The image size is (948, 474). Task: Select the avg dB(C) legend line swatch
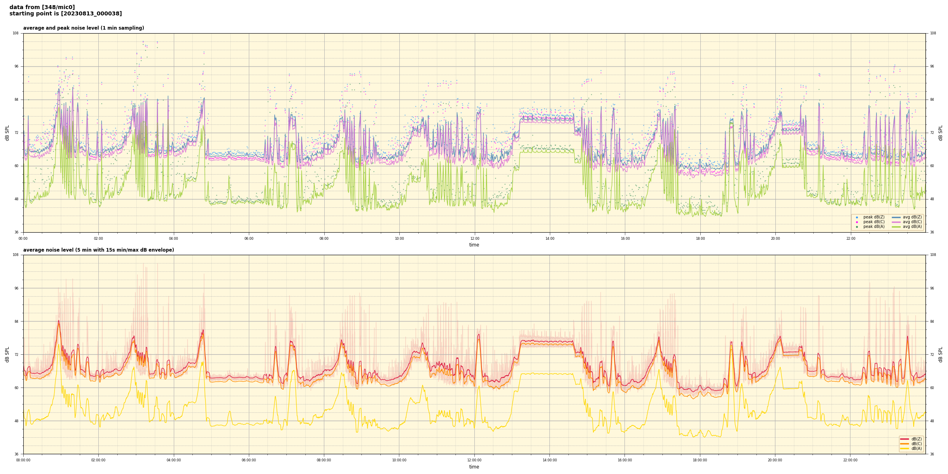(896, 222)
